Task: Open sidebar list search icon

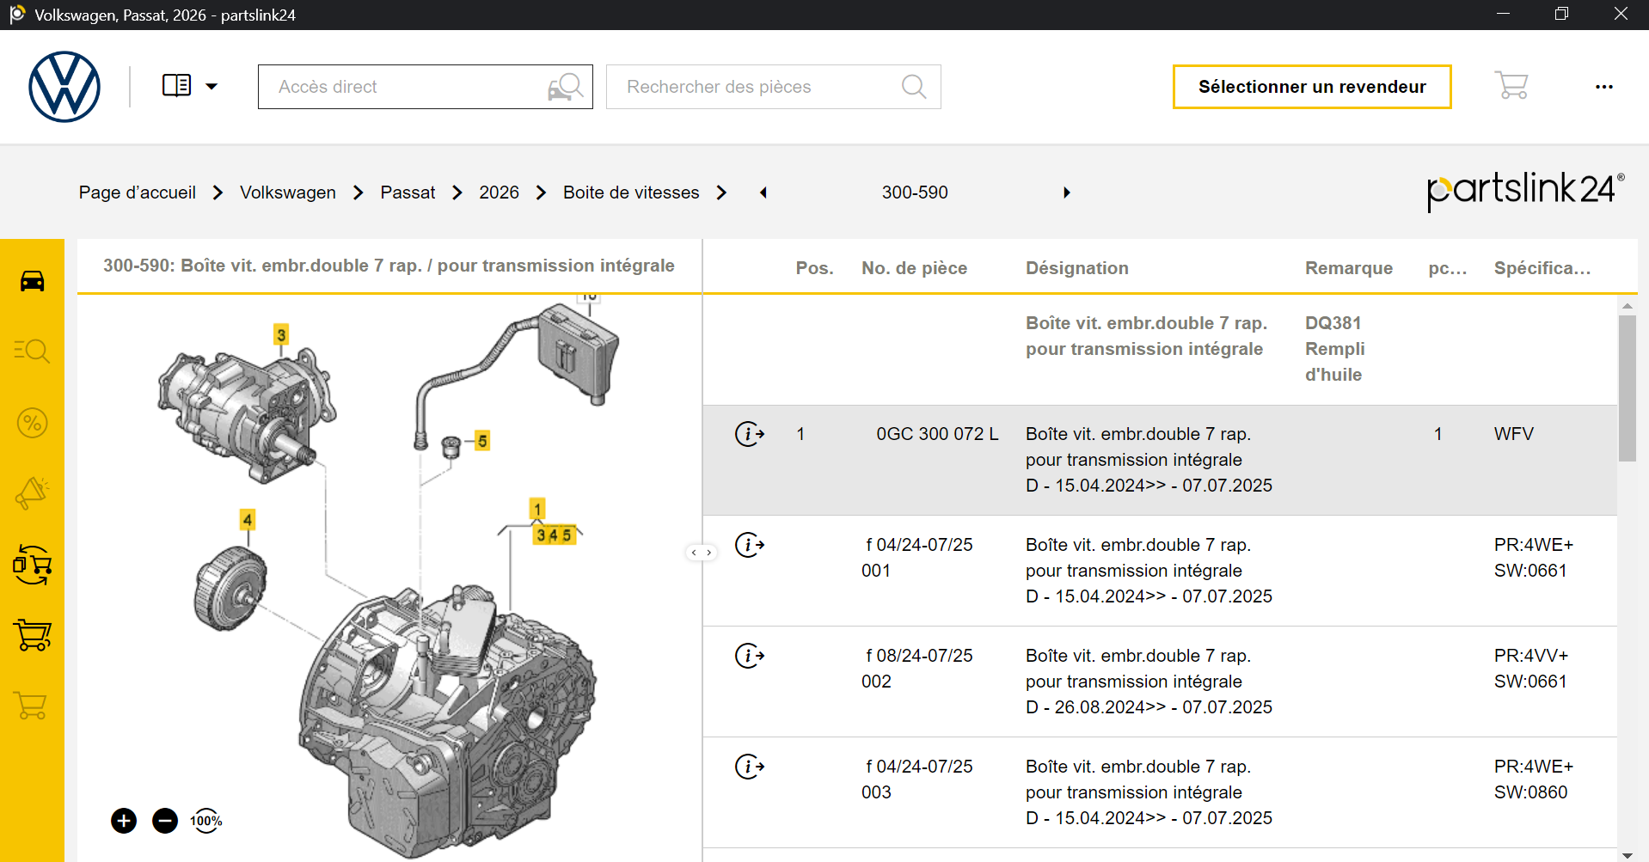Action: click(x=33, y=351)
